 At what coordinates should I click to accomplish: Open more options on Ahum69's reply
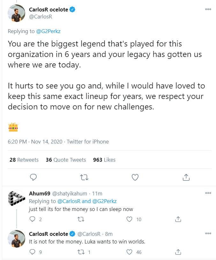tap(208, 193)
